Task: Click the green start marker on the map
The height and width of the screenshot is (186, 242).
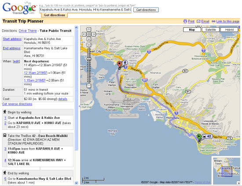Action: 199,137
